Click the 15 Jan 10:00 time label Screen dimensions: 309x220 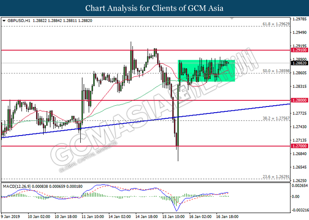coord(173,216)
